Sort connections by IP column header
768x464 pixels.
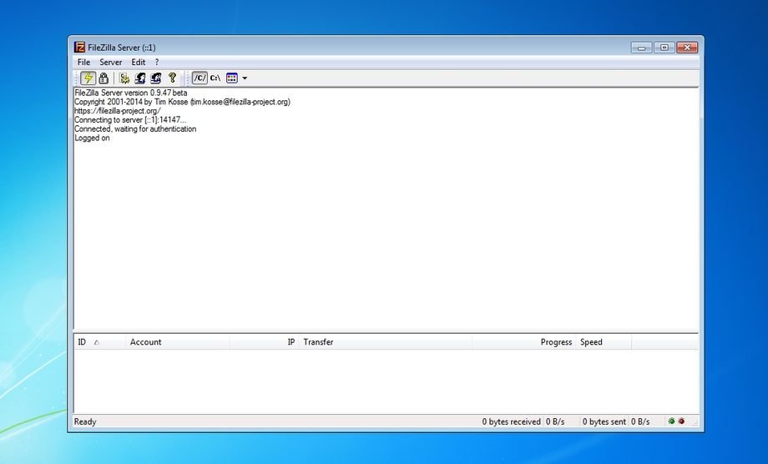(x=264, y=342)
